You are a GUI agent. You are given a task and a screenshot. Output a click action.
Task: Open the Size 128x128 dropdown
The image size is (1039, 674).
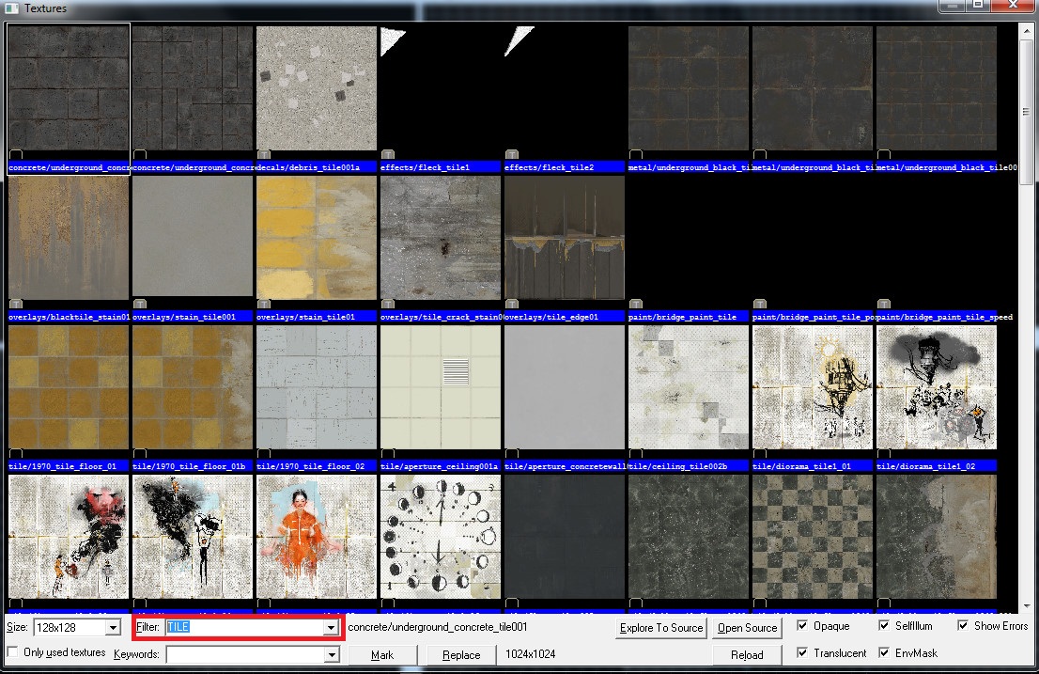point(113,628)
